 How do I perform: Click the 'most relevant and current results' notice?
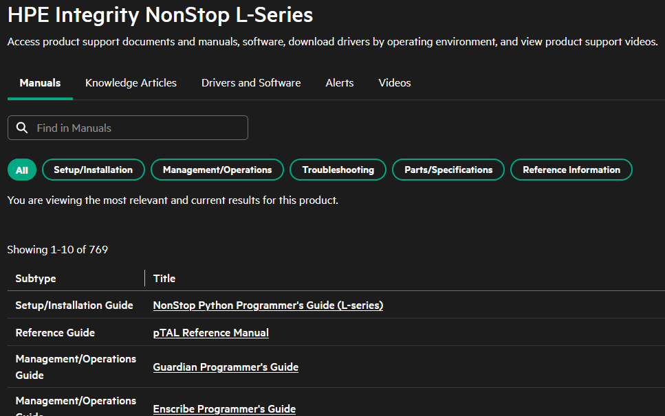[173, 200]
